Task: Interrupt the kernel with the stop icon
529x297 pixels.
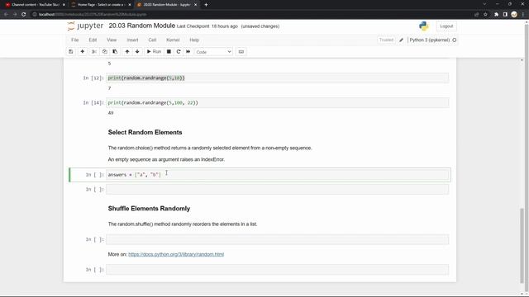Action: pyautogui.click(x=169, y=51)
